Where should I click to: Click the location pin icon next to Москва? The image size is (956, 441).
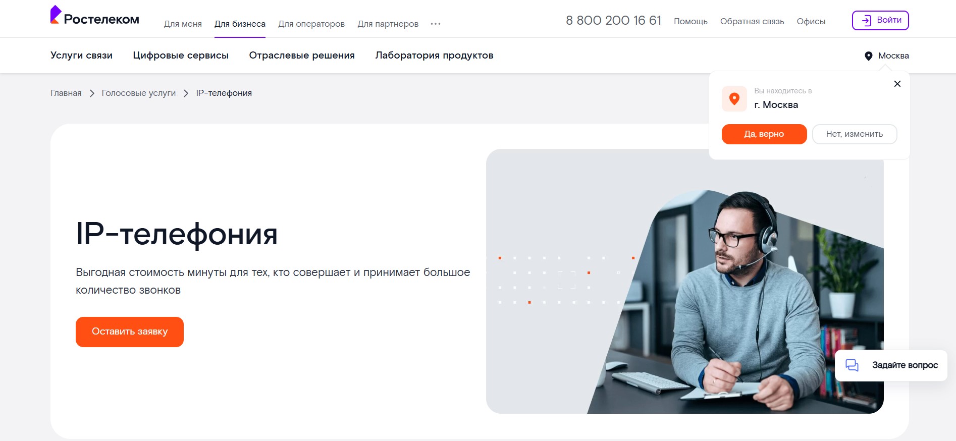click(868, 56)
